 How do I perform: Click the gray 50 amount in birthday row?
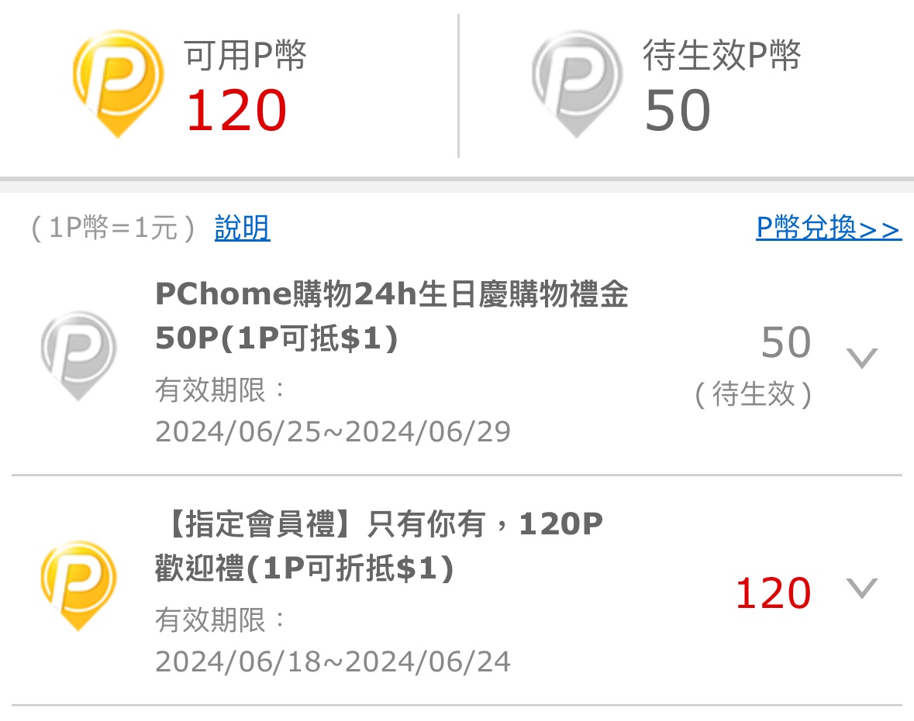coord(785,343)
